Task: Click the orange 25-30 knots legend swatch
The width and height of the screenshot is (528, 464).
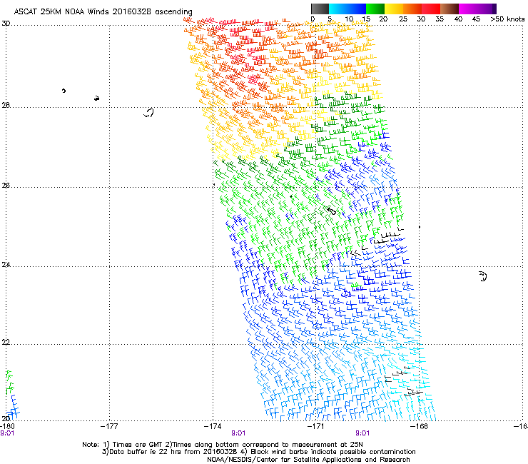Action: [x=412, y=9]
